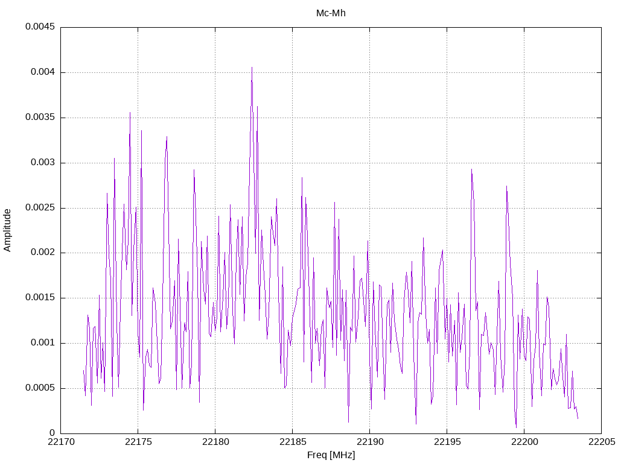Click the x-axis tick 22175

click(x=138, y=442)
